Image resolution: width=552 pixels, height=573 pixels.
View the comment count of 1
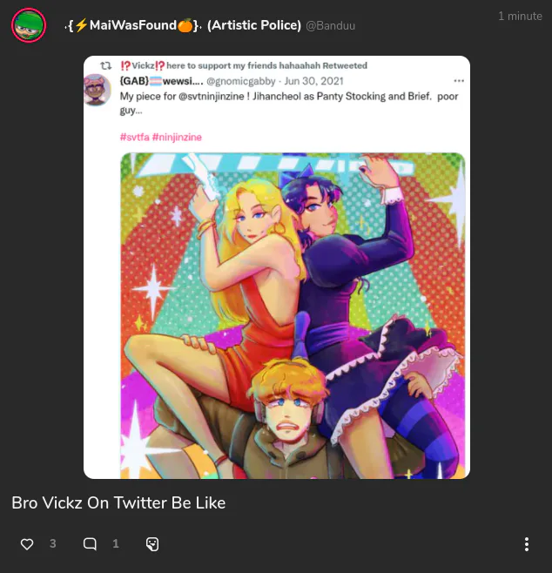pos(116,544)
